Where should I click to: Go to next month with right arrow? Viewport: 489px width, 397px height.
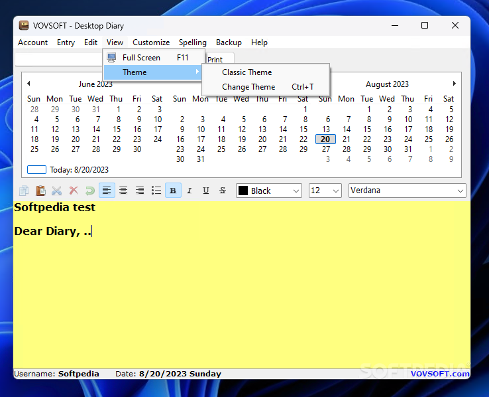pyautogui.click(x=455, y=84)
